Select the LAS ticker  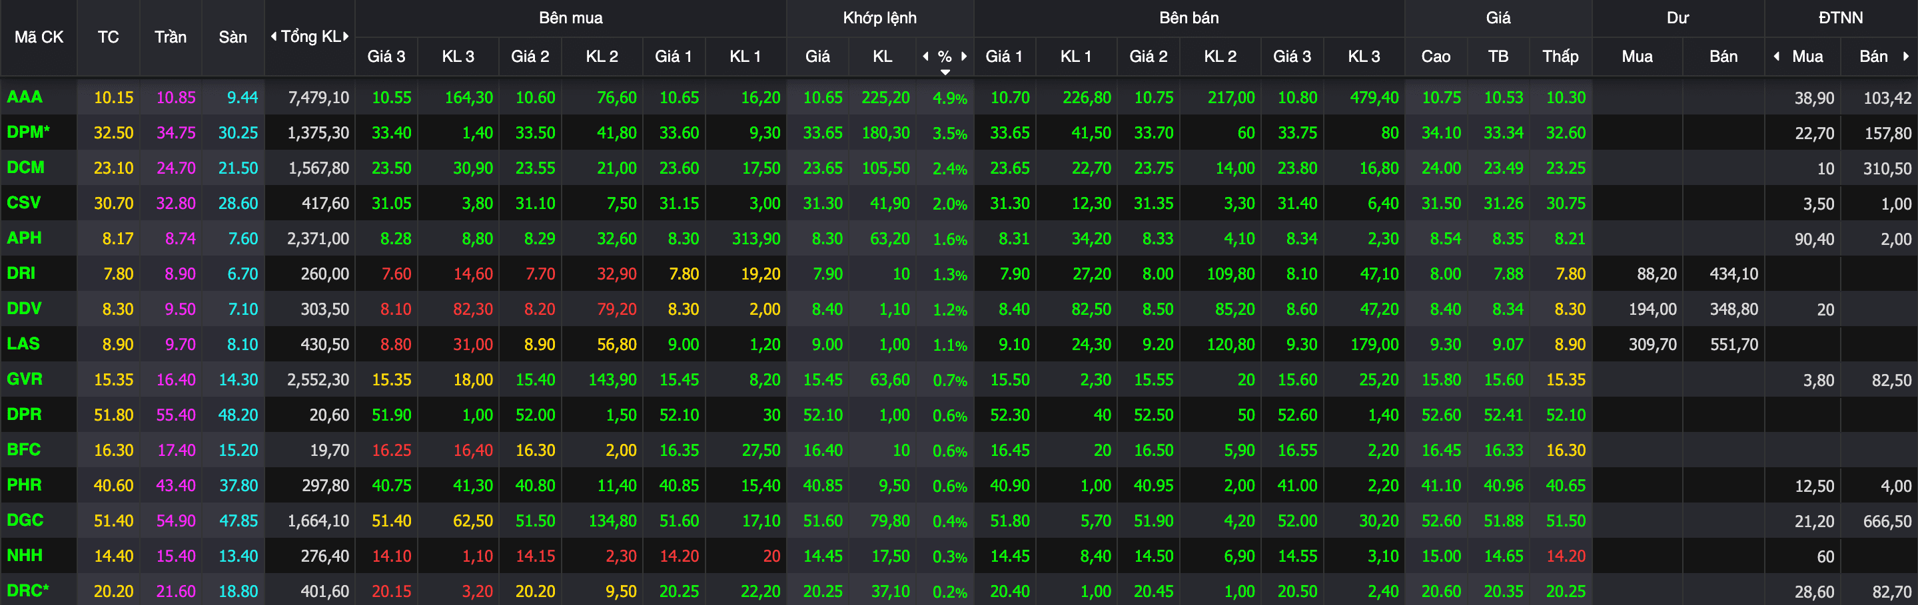23,344
